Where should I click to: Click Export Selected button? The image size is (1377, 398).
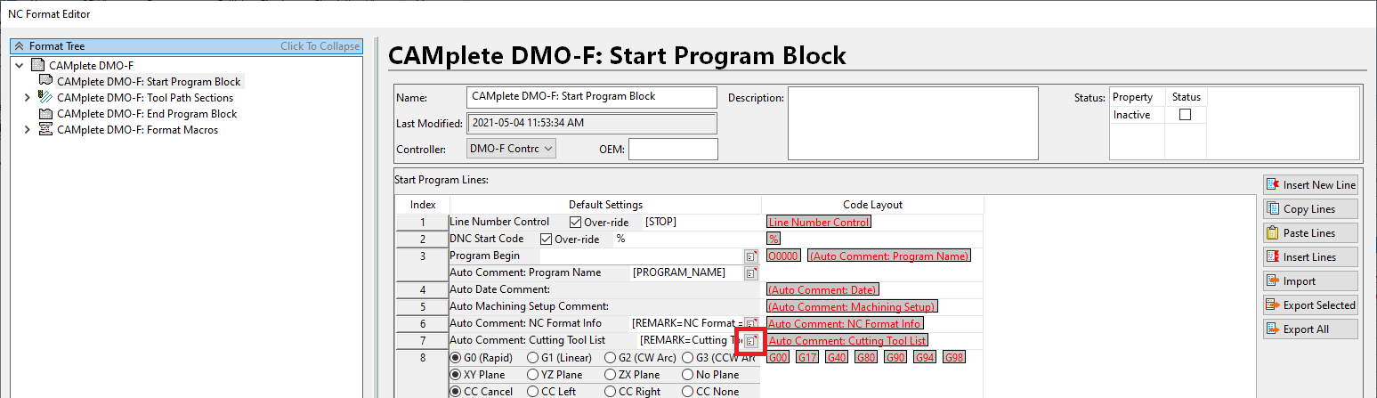1310,305
